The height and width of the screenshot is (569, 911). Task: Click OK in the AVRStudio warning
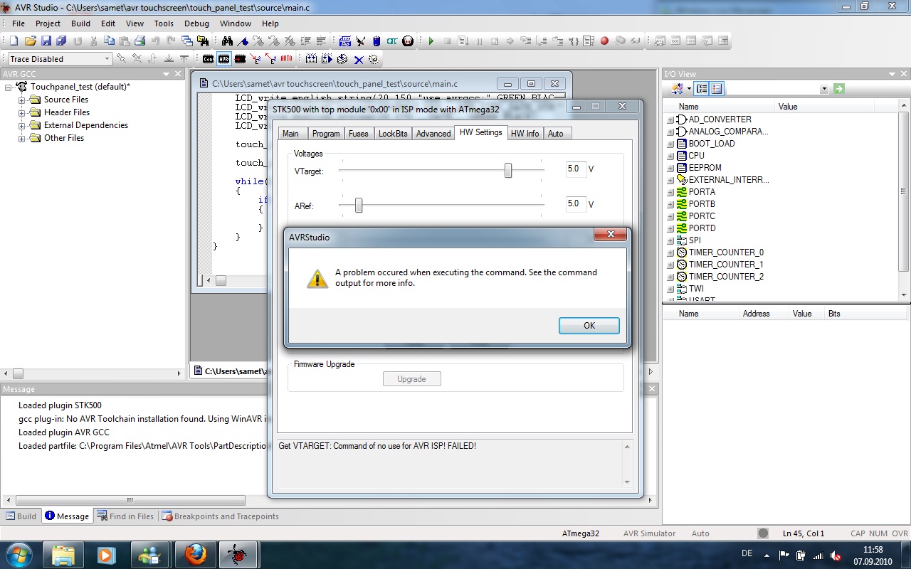pos(589,325)
